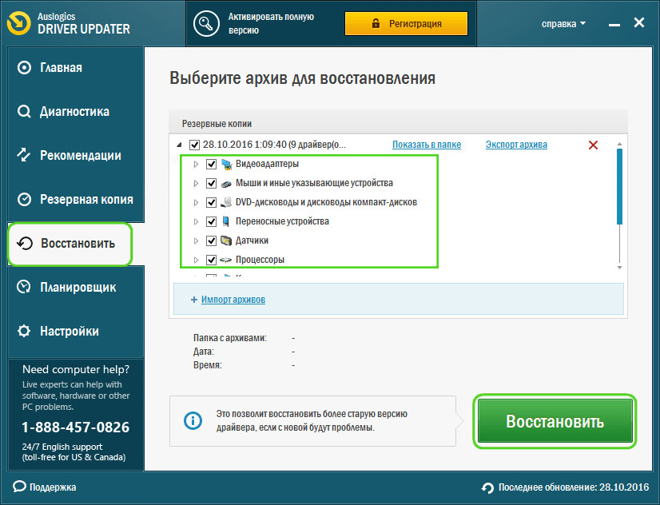Expand the Датчики node
The height and width of the screenshot is (505, 660).
click(x=196, y=241)
